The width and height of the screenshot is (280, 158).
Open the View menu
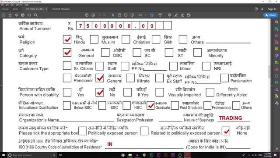12,5
